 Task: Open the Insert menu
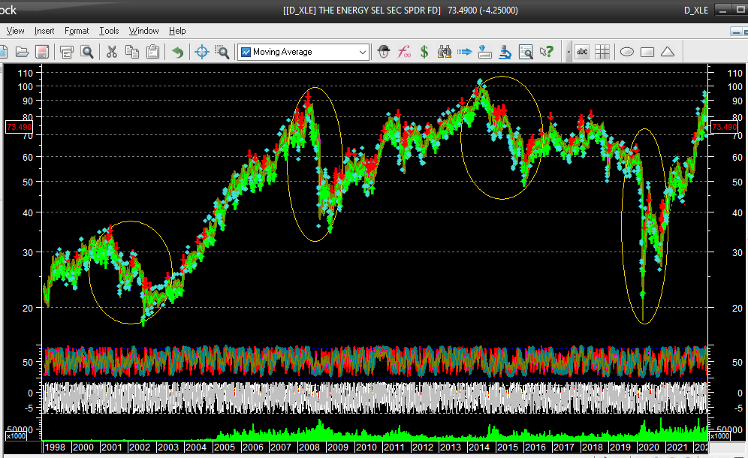[x=44, y=31]
